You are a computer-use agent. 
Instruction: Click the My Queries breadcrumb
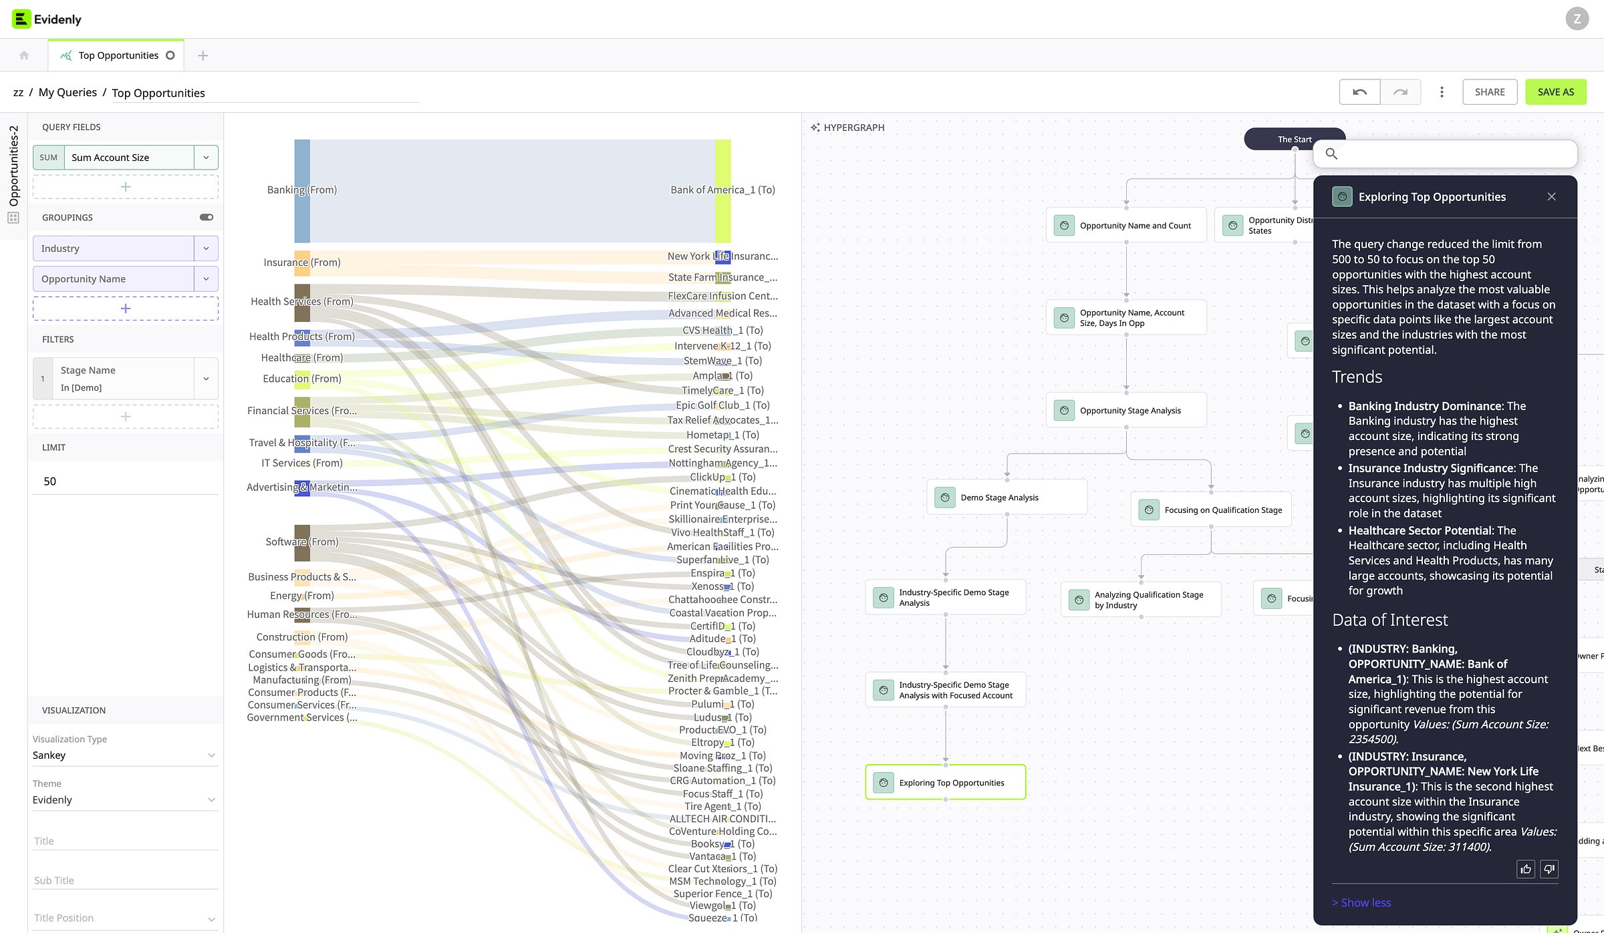click(x=68, y=93)
